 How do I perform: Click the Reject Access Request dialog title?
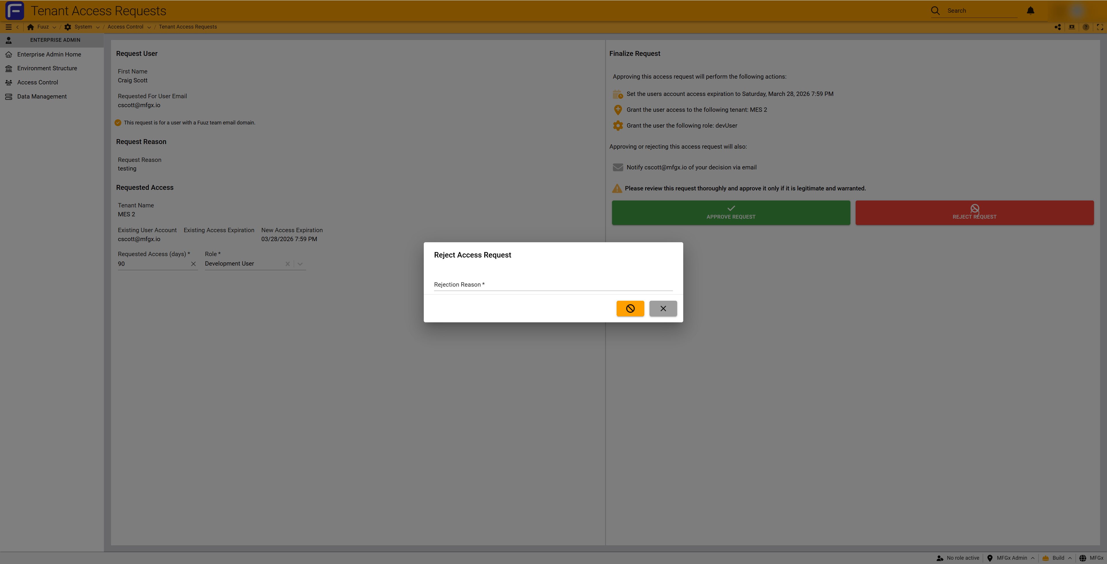click(472, 255)
